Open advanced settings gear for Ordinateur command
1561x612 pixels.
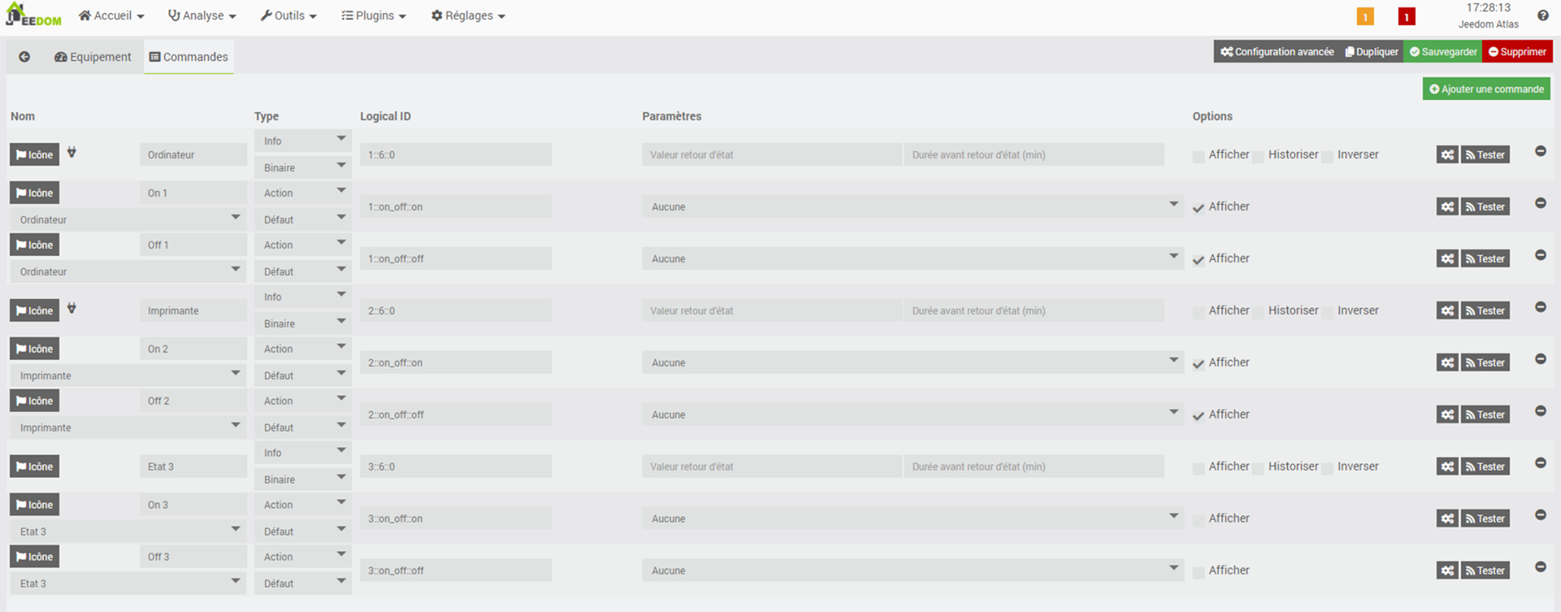(x=1447, y=154)
